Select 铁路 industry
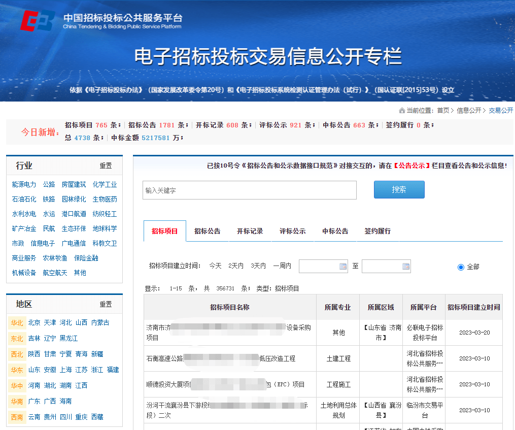The width and height of the screenshot is (515, 430). (x=49, y=199)
